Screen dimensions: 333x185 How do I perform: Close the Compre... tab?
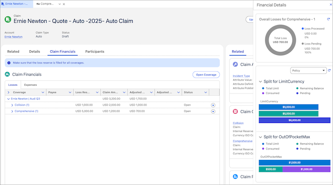coord(64,4)
